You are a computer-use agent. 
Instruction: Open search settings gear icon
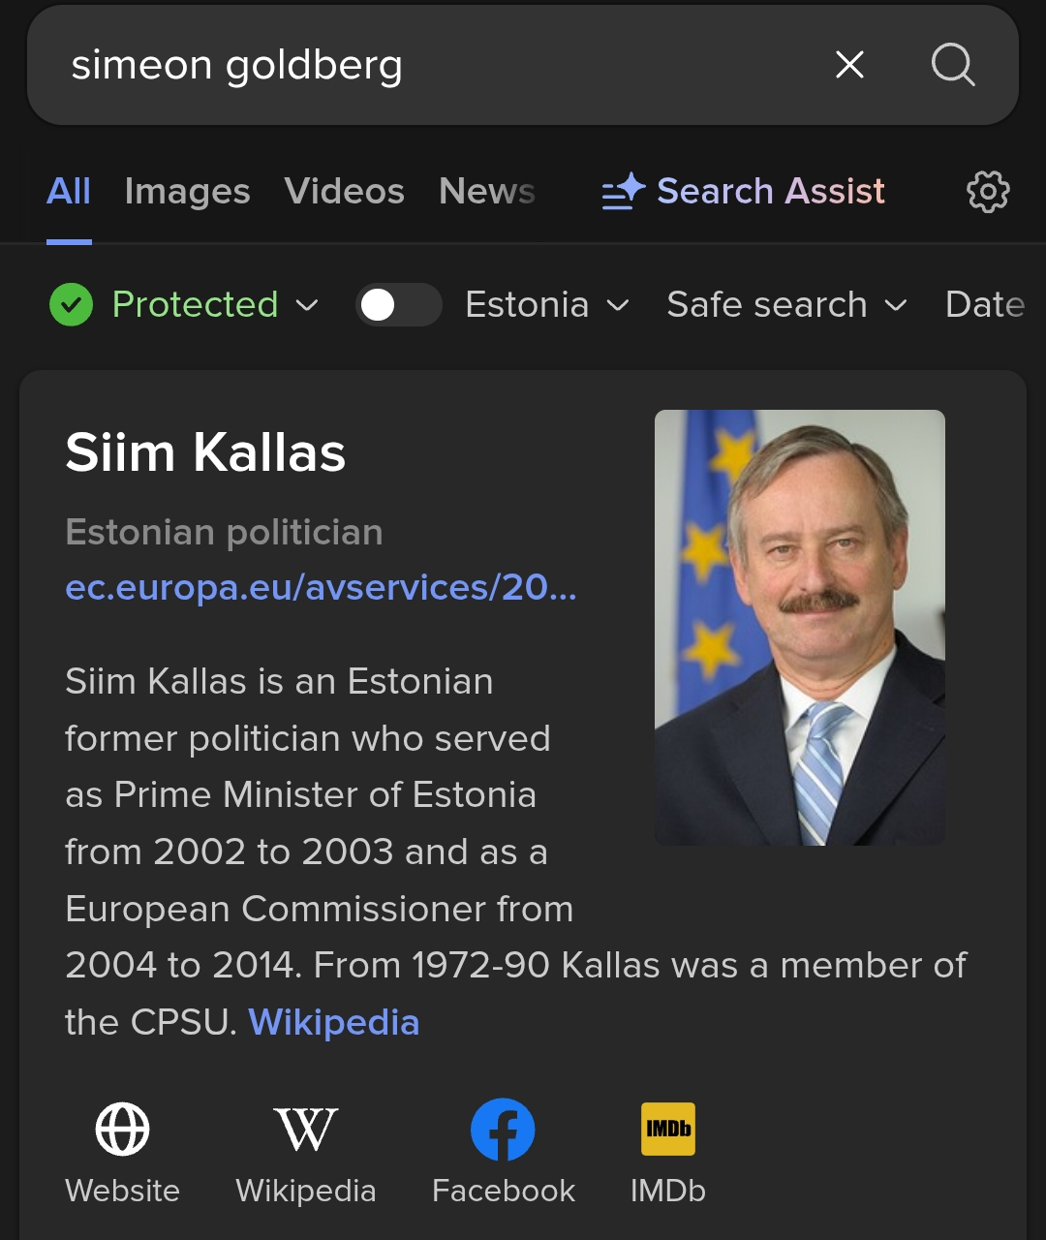988,192
